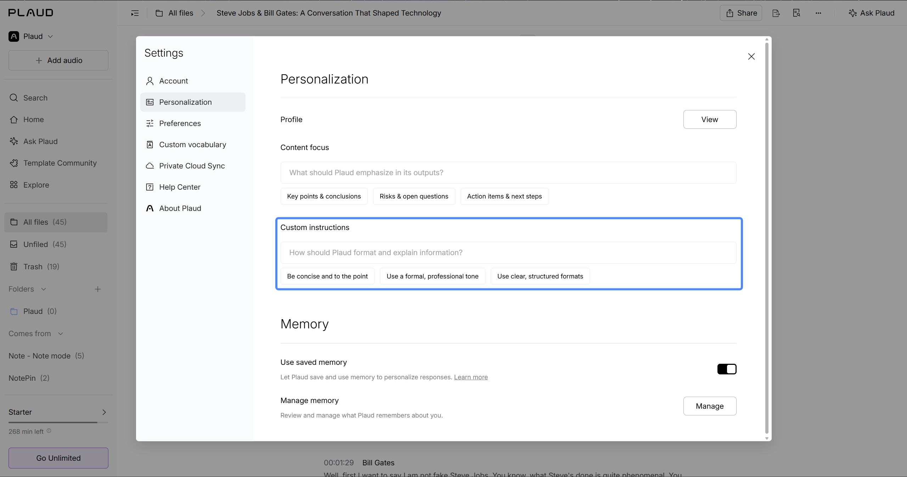Click the Starter minutes usage progress bar
Screen dimensions: 907x477
pos(58,422)
